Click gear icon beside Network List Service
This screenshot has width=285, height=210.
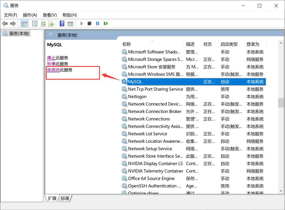124,134
